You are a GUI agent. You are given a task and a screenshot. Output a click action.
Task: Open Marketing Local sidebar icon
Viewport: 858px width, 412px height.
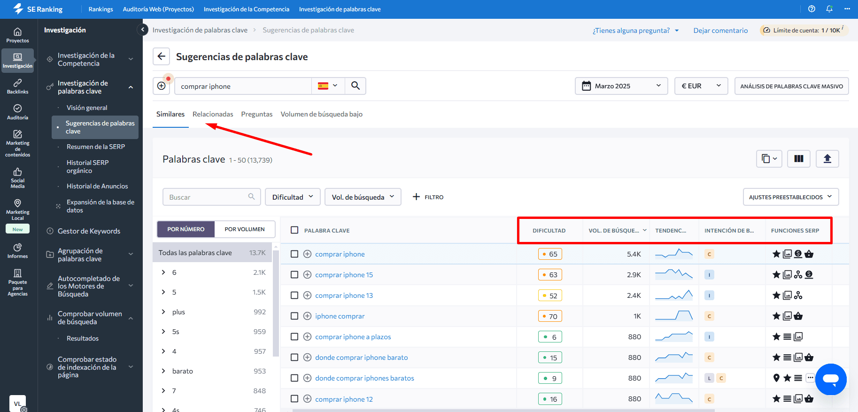pos(17,210)
